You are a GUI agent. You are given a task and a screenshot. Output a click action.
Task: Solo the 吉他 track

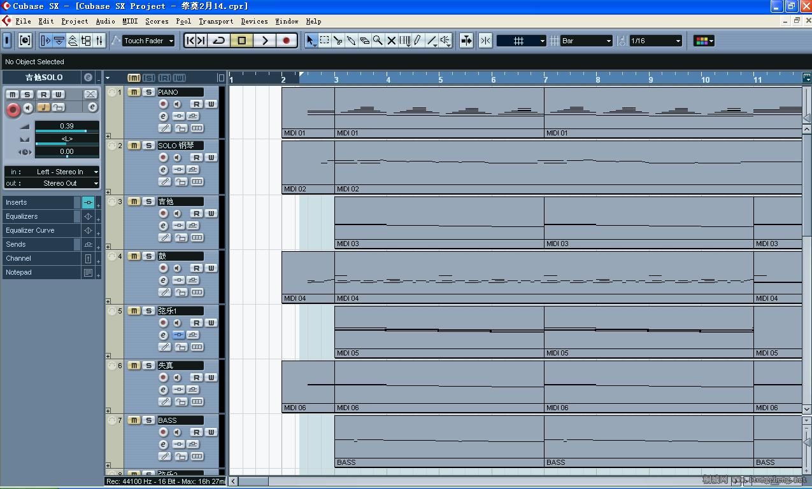tap(148, 202)
